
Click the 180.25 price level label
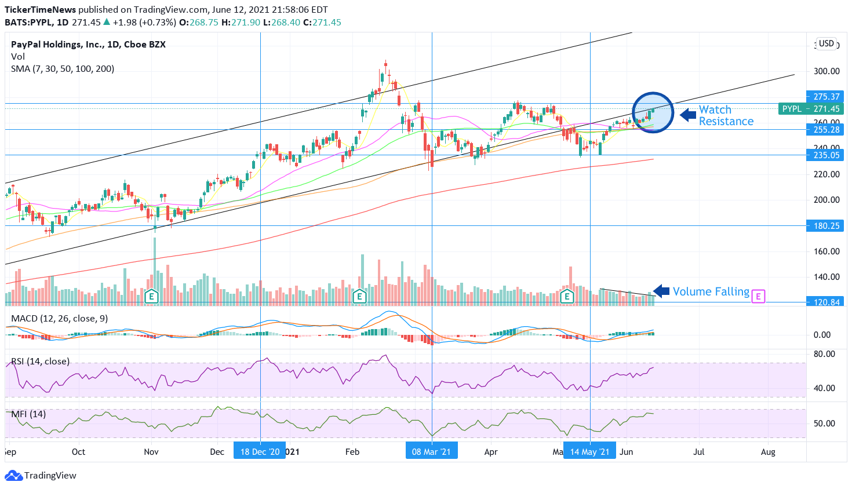pyautogui.click(x=825, y=226)
